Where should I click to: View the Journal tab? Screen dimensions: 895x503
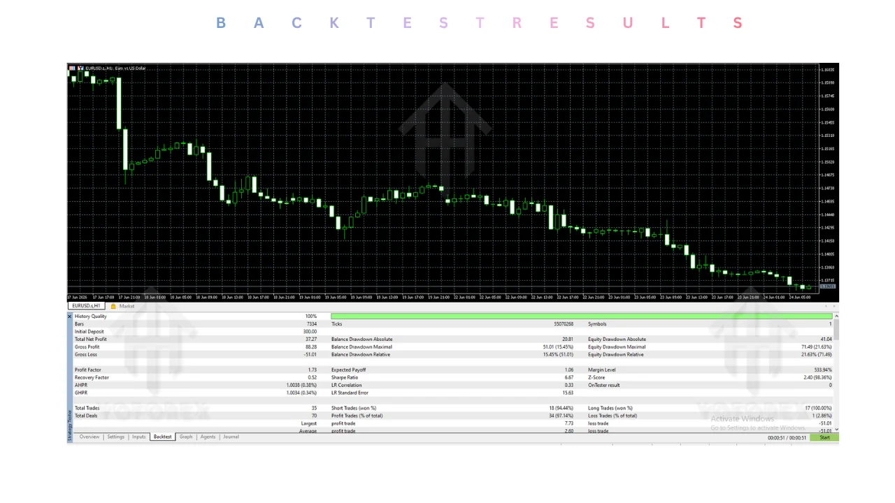231,437
